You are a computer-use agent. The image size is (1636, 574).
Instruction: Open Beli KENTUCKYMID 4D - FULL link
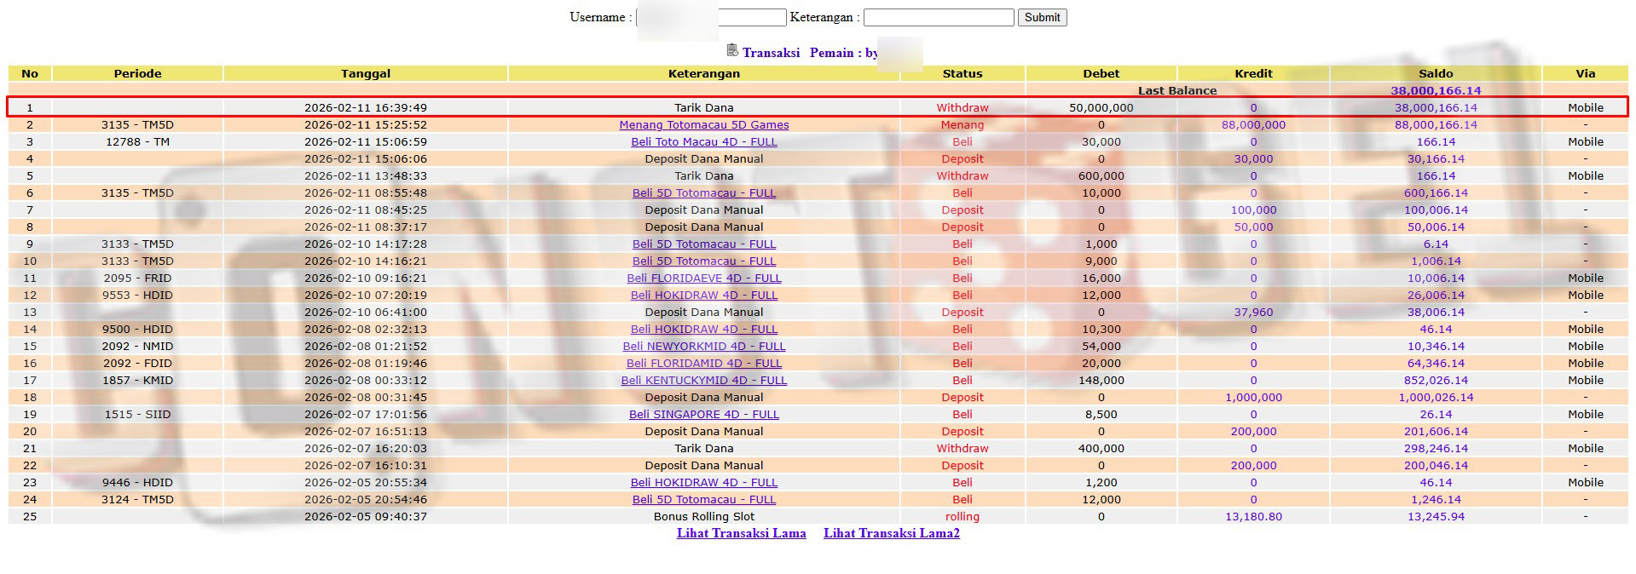click(x=703, y=381)
